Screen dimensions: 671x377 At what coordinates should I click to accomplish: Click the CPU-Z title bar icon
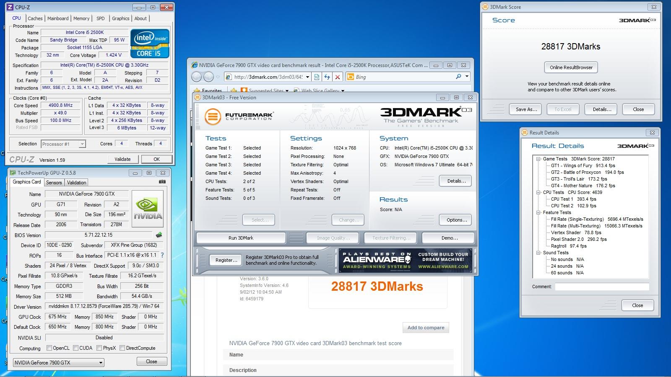[x=10, y=7]
